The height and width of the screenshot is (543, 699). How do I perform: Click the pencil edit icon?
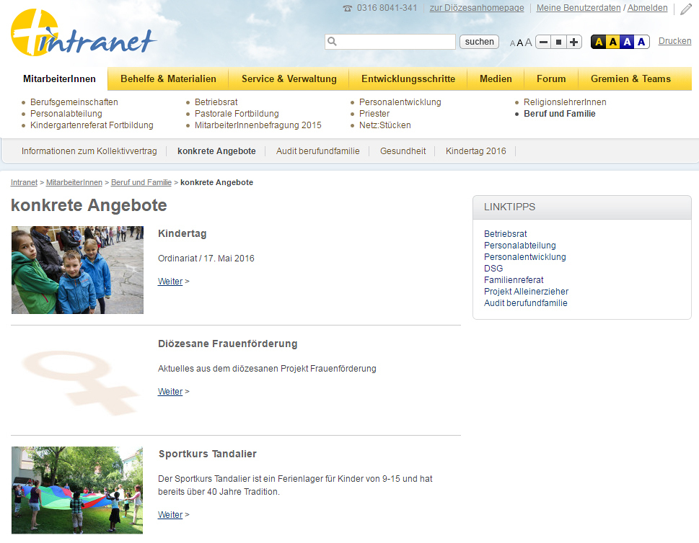pos(685,9)
